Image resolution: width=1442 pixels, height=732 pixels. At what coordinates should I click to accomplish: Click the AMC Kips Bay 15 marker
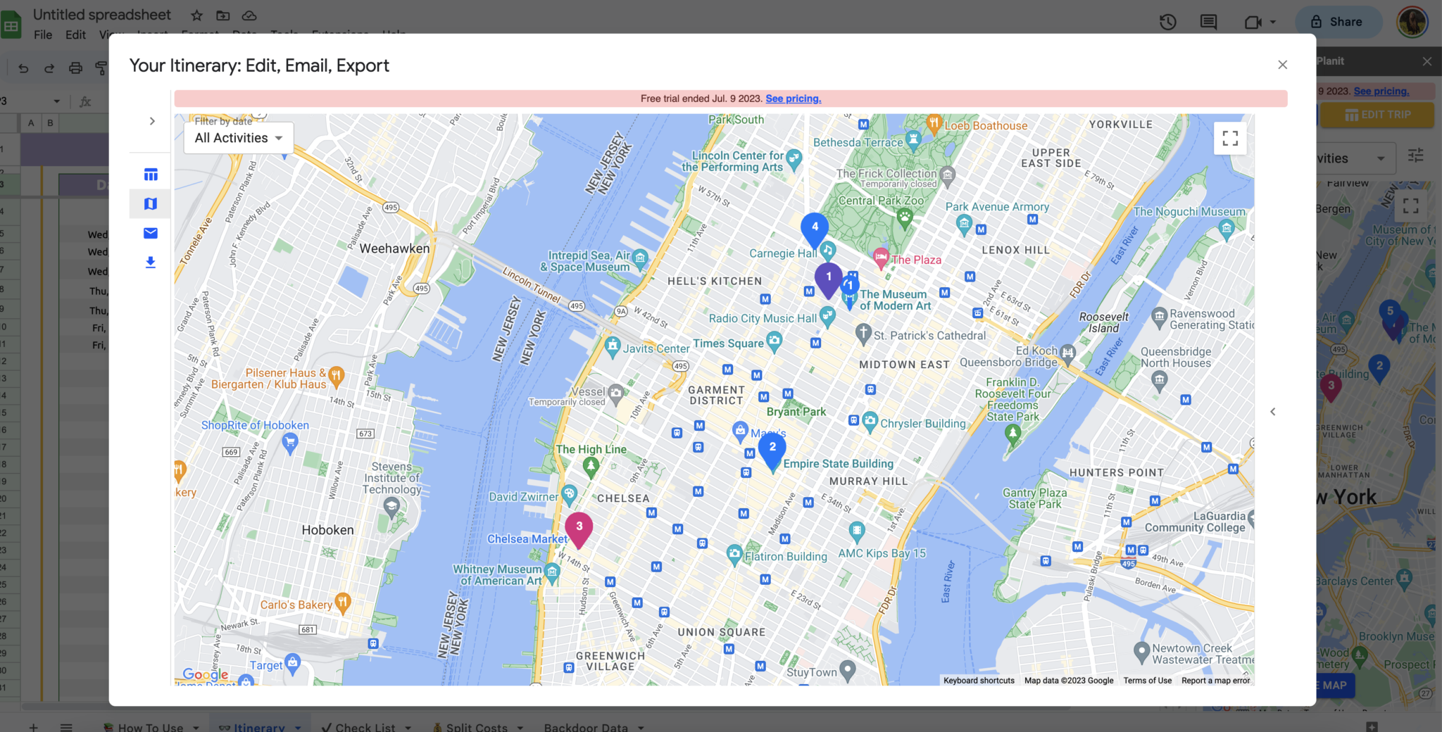click(857, 531)
